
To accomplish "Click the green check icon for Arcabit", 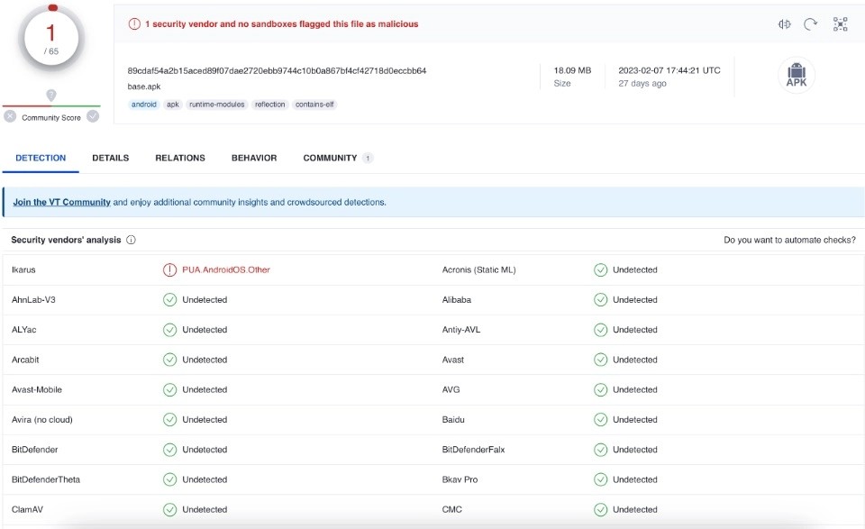I will 169,360.
